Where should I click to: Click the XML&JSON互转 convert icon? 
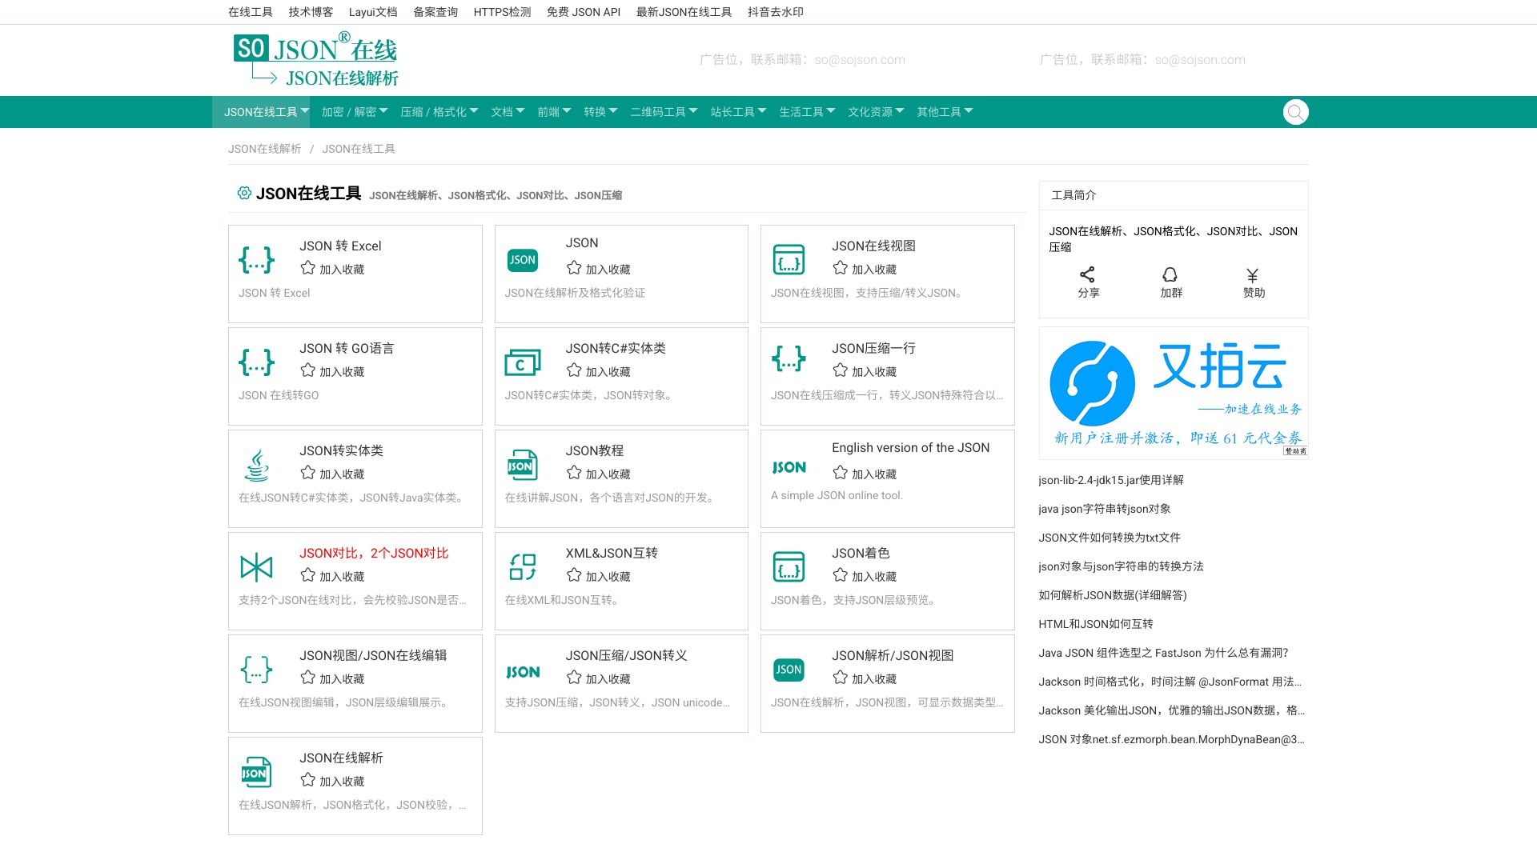click(x=523, y=567)
